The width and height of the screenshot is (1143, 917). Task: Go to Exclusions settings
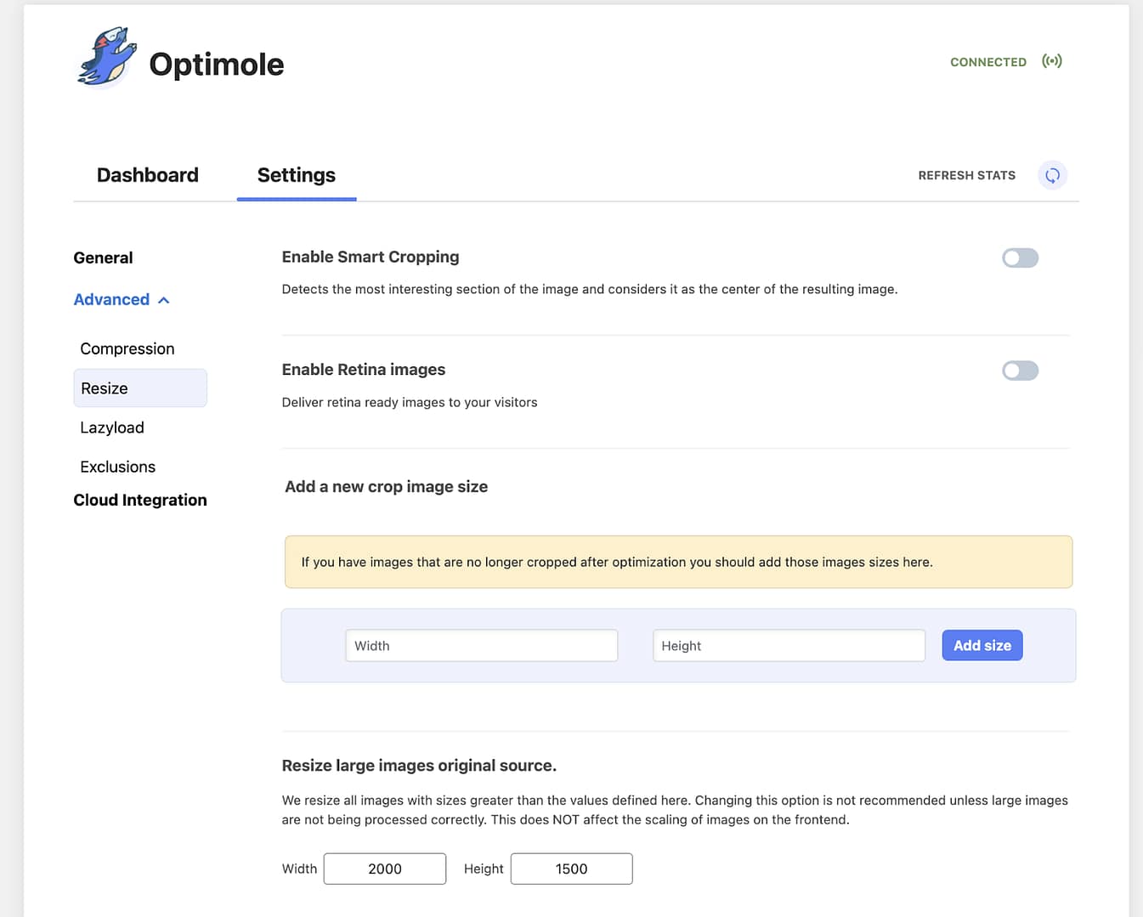(x=118, y=467)
